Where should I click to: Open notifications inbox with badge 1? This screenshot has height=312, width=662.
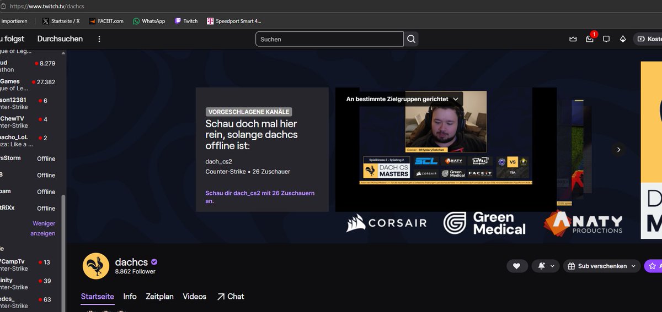590,39
